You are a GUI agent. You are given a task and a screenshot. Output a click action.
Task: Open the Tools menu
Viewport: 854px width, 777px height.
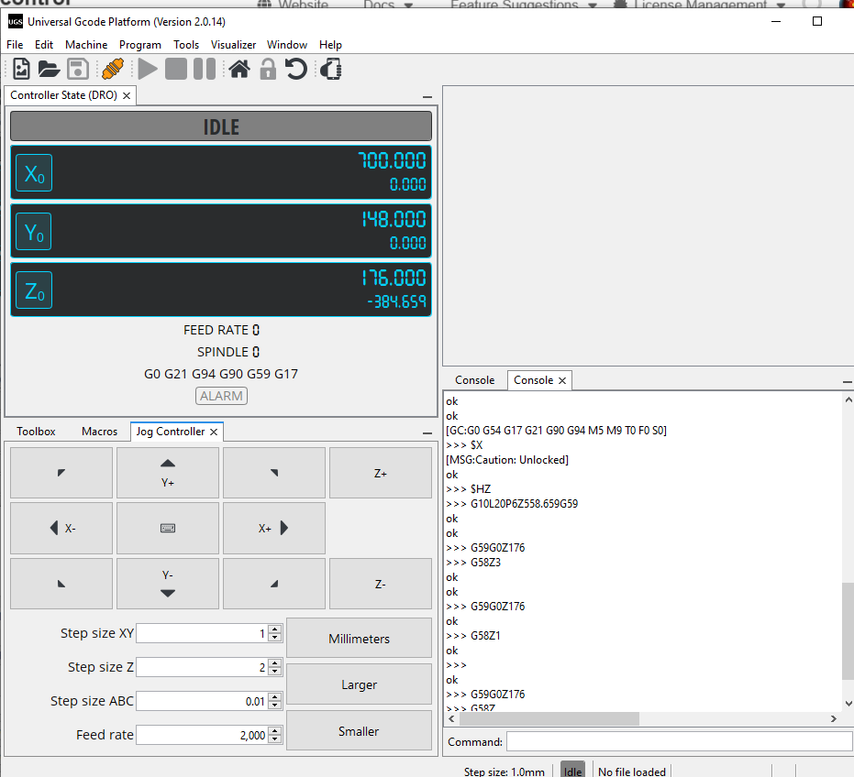pyautogui.click(x=186, y=45)
